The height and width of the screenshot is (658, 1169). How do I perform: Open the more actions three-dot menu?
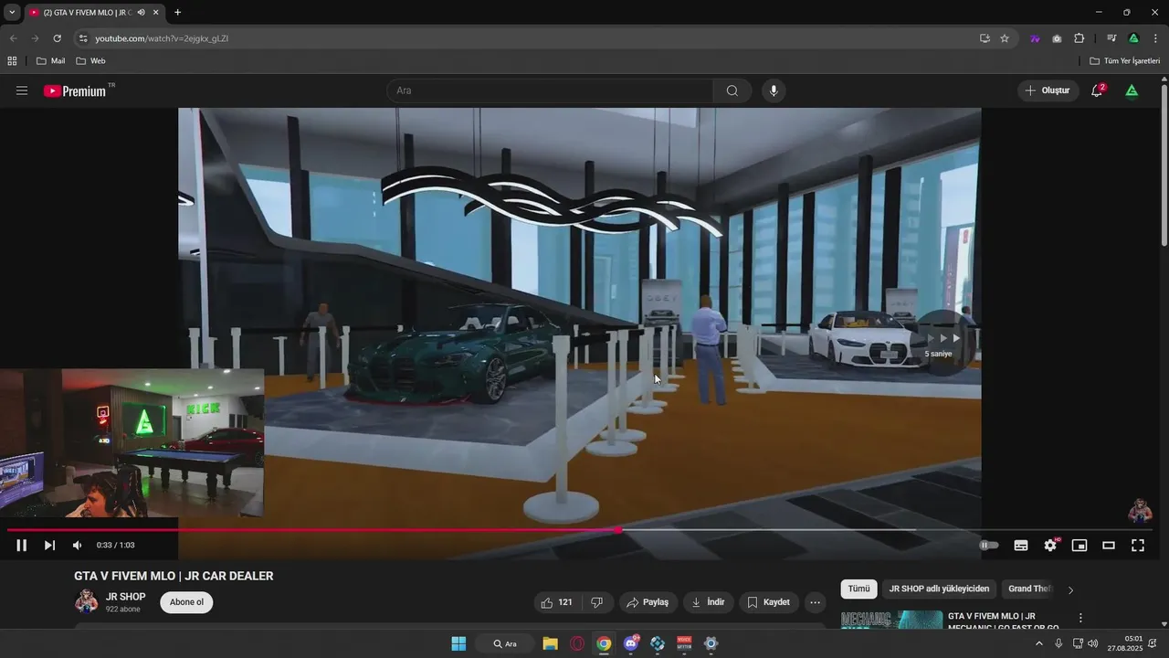[x=816, y=602]
